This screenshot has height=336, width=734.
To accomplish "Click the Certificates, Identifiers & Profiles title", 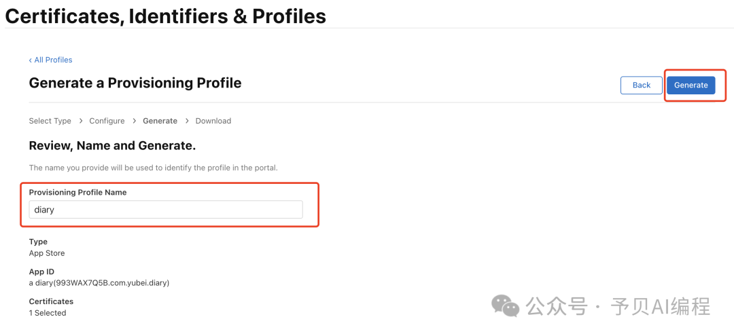I will click(165, 16).
